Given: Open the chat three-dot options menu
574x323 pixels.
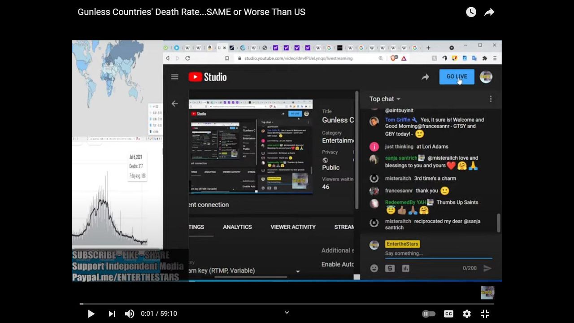Looking at the screenshot, I should point(491,99).
